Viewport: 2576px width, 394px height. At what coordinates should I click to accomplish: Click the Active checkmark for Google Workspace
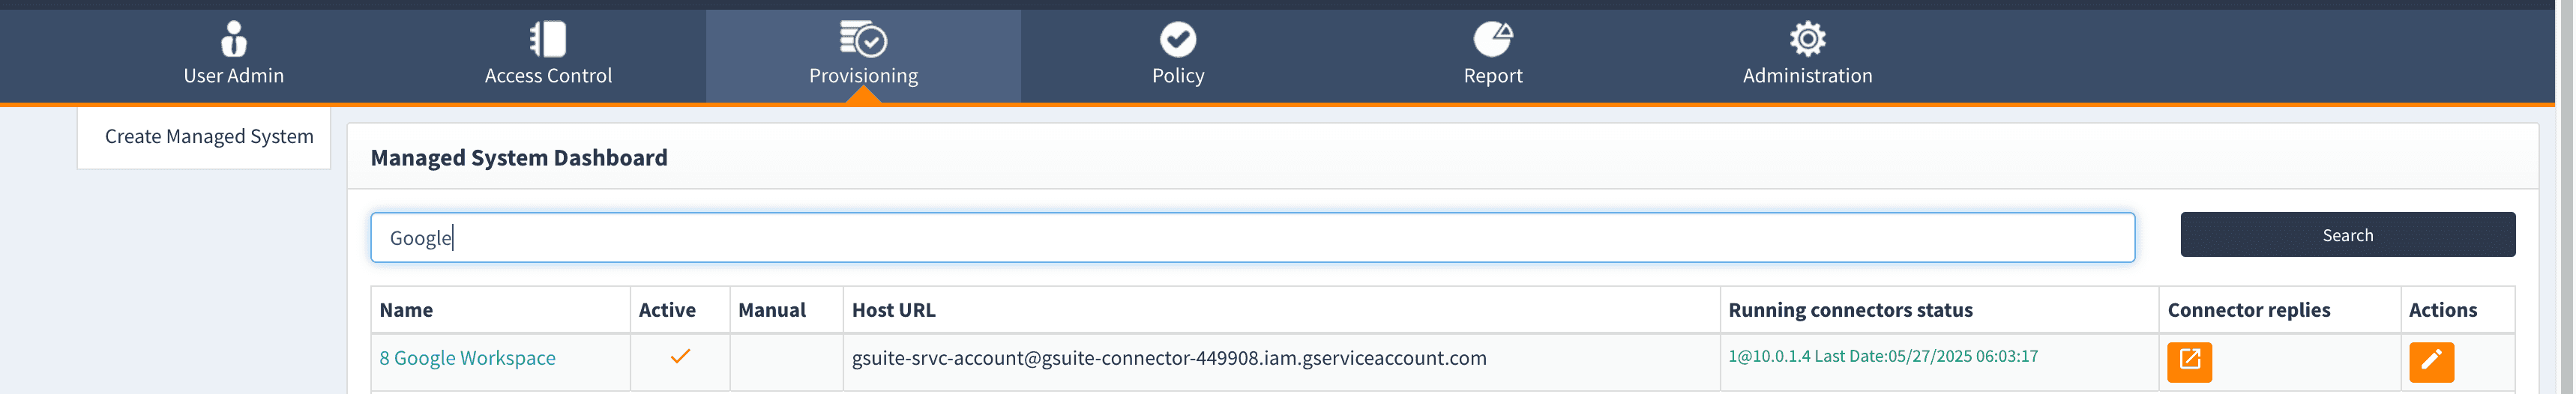tap(680, 357)
